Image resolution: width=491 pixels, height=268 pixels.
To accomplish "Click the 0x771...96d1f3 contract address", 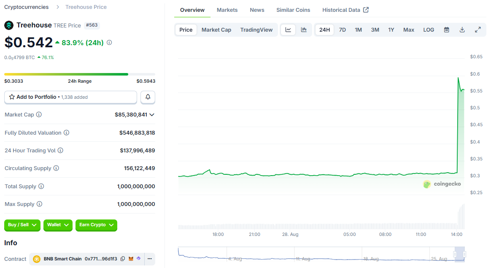I will (x=101, y=259).
